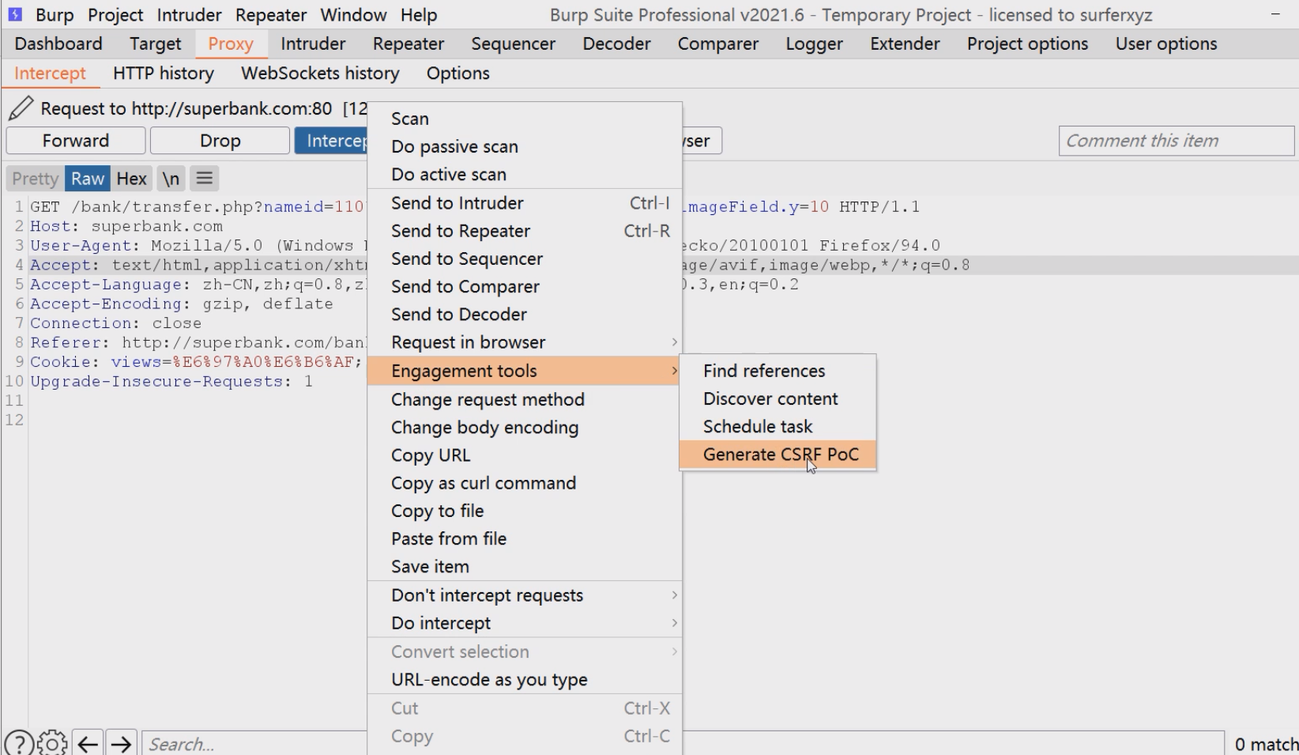
Task: Click the Forward button
Action: [76, 141]
